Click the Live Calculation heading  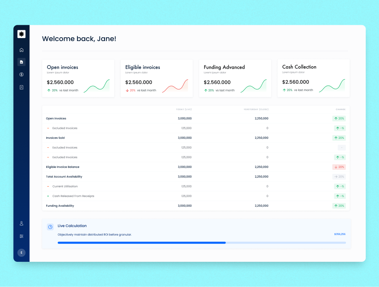72,226
